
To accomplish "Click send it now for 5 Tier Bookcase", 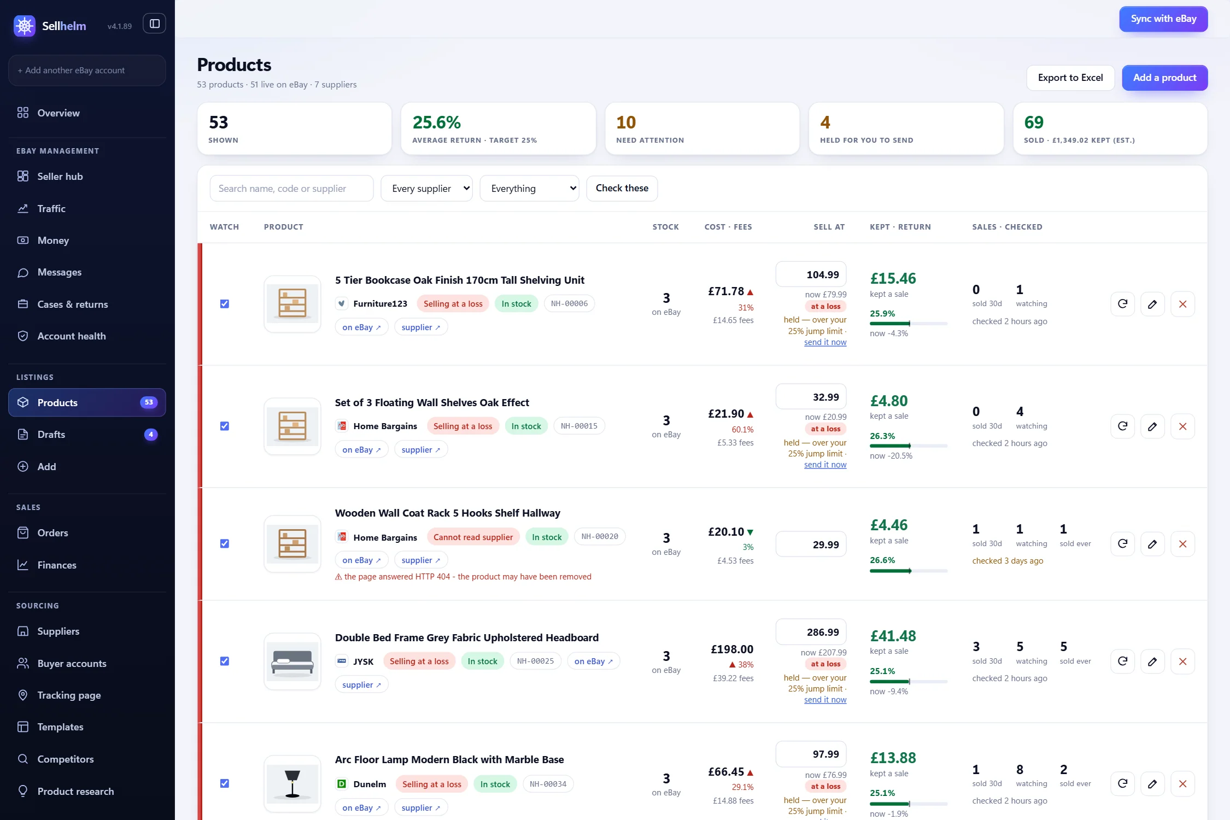I will (825, 342).
